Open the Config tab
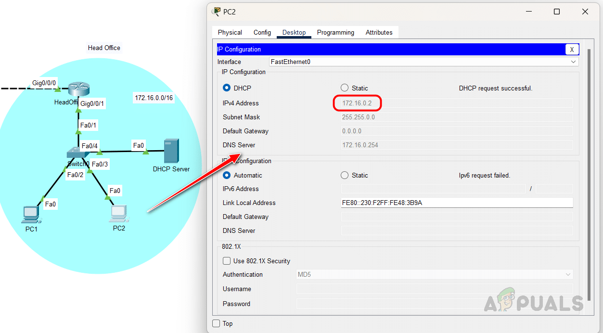 262,32
